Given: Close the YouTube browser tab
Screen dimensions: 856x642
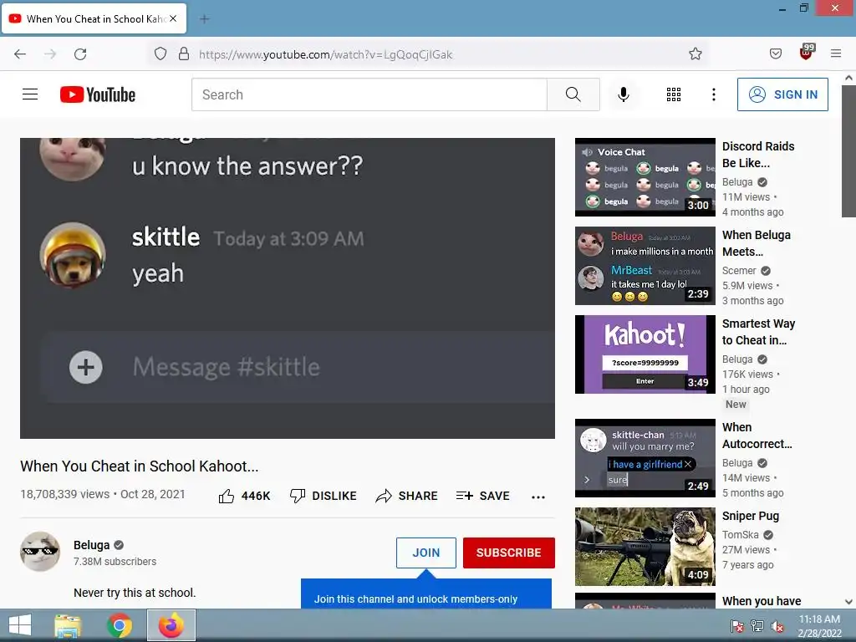Looking at the screenshot, I should [173, 18].
